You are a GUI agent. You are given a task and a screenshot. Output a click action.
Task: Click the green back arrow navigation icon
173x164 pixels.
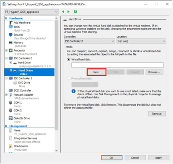click(63, 12)
